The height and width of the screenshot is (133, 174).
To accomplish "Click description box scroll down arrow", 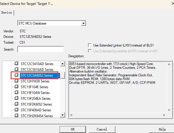I will [x=169, y=110].
